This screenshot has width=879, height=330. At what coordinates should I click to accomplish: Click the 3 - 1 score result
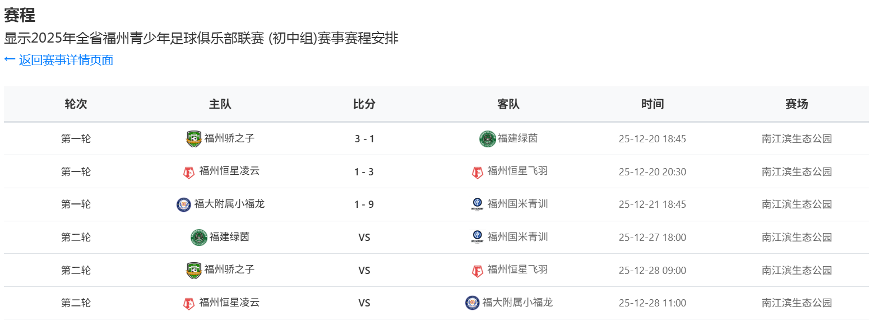point(364,138)
